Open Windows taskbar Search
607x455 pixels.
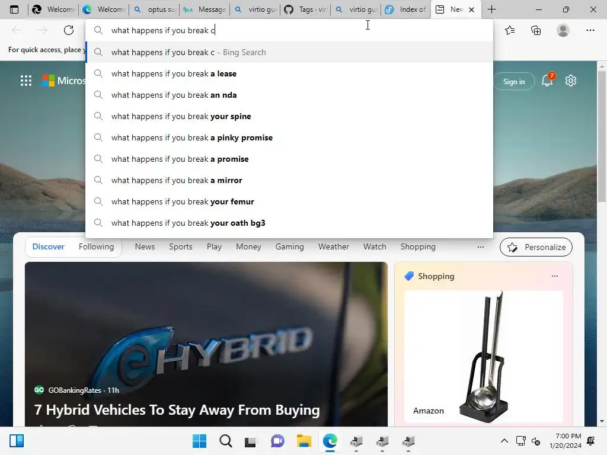coord(226,441)
